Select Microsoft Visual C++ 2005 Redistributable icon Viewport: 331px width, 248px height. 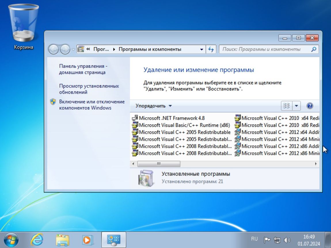[x=135, y=132]
